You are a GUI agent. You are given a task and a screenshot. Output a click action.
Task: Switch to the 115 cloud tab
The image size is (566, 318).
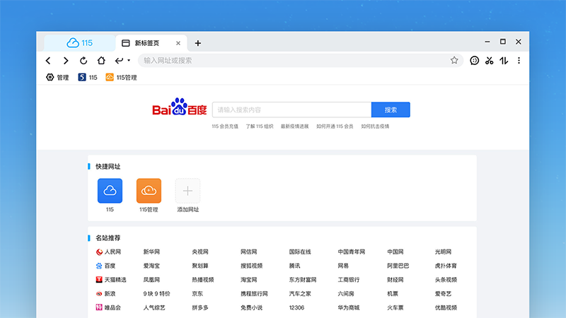click(x=79, y=43)
